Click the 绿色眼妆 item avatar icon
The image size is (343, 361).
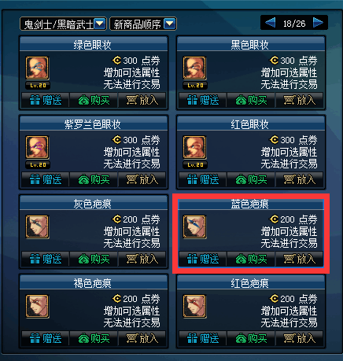point(37,68)
